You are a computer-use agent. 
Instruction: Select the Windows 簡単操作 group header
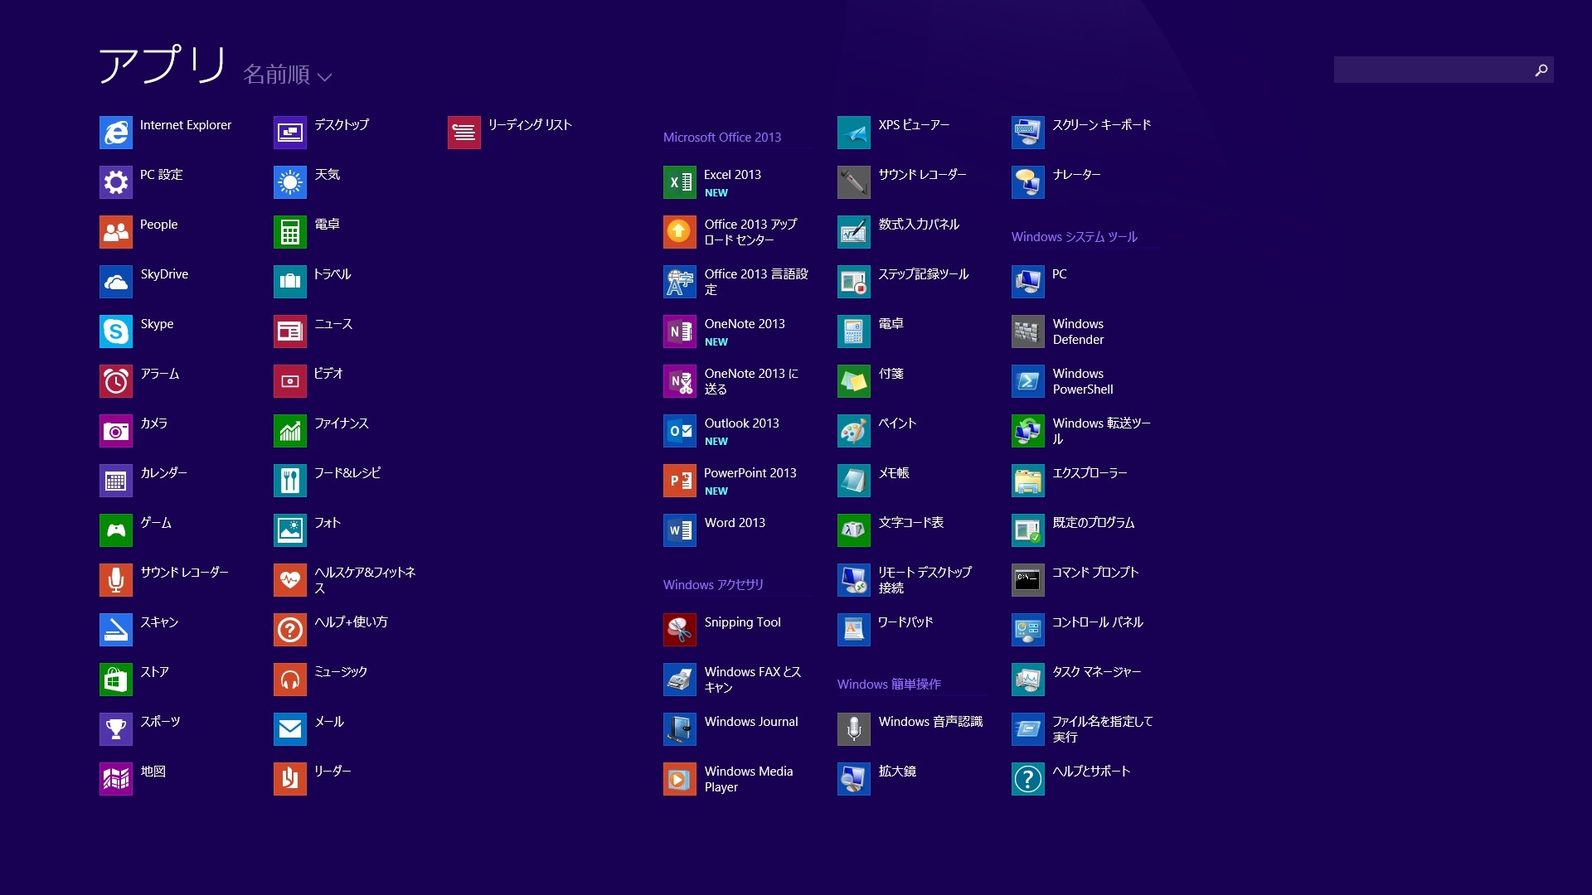[x=889, y=685]
